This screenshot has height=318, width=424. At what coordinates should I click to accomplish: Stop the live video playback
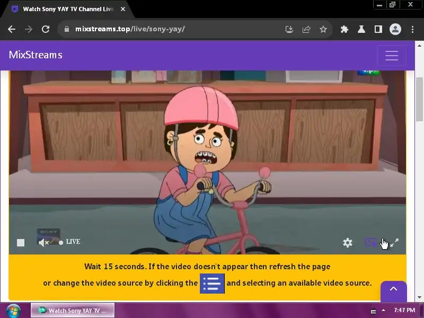point(21,243)
